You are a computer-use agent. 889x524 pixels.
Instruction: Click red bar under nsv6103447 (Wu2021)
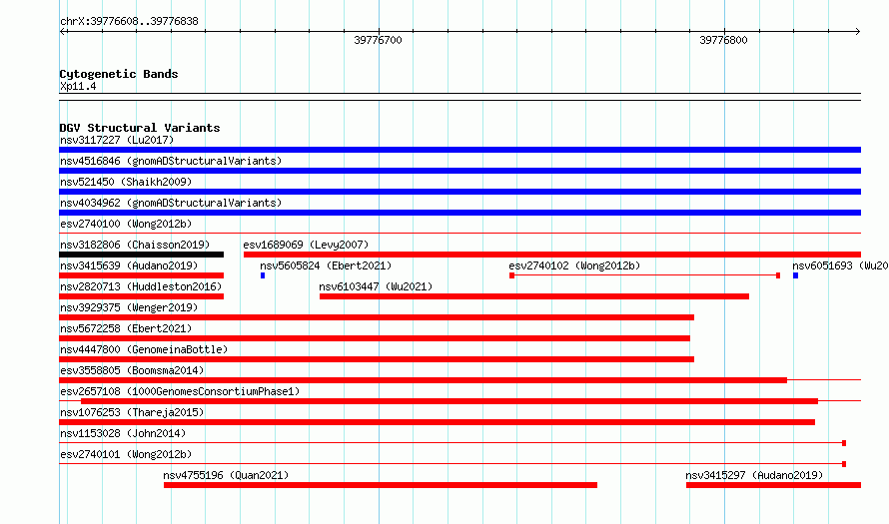(x=534, y=296)
